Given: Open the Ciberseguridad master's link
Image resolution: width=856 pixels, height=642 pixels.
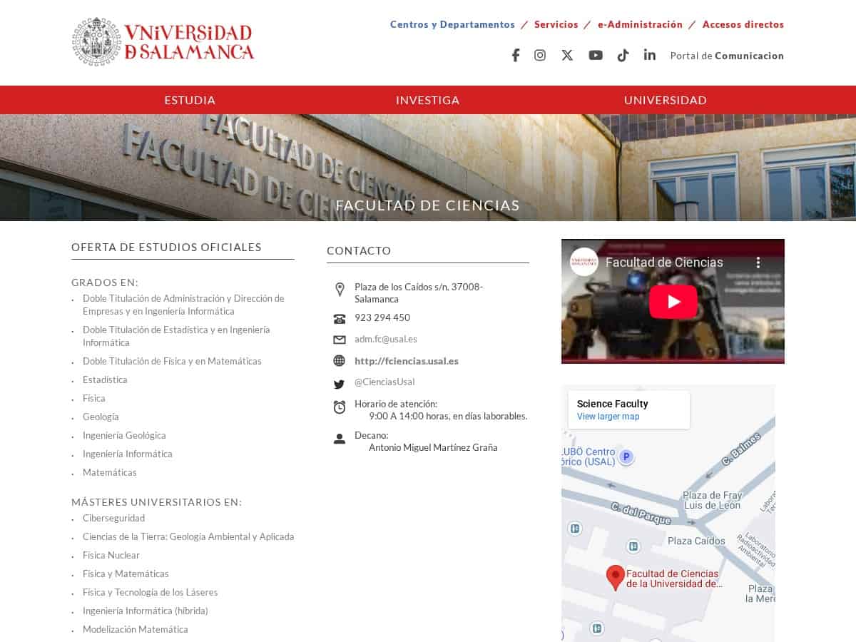Looking at the screenshot, I should [x=113, y=518].
